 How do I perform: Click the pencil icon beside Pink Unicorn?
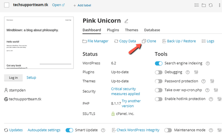[126, 21]
